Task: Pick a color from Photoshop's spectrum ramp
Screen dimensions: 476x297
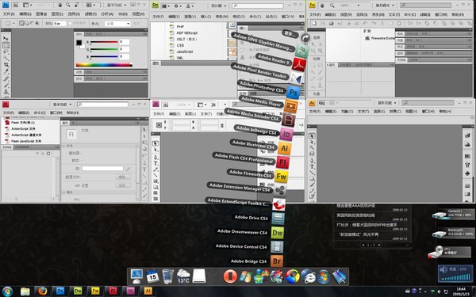Action: [x=104, y=65]
